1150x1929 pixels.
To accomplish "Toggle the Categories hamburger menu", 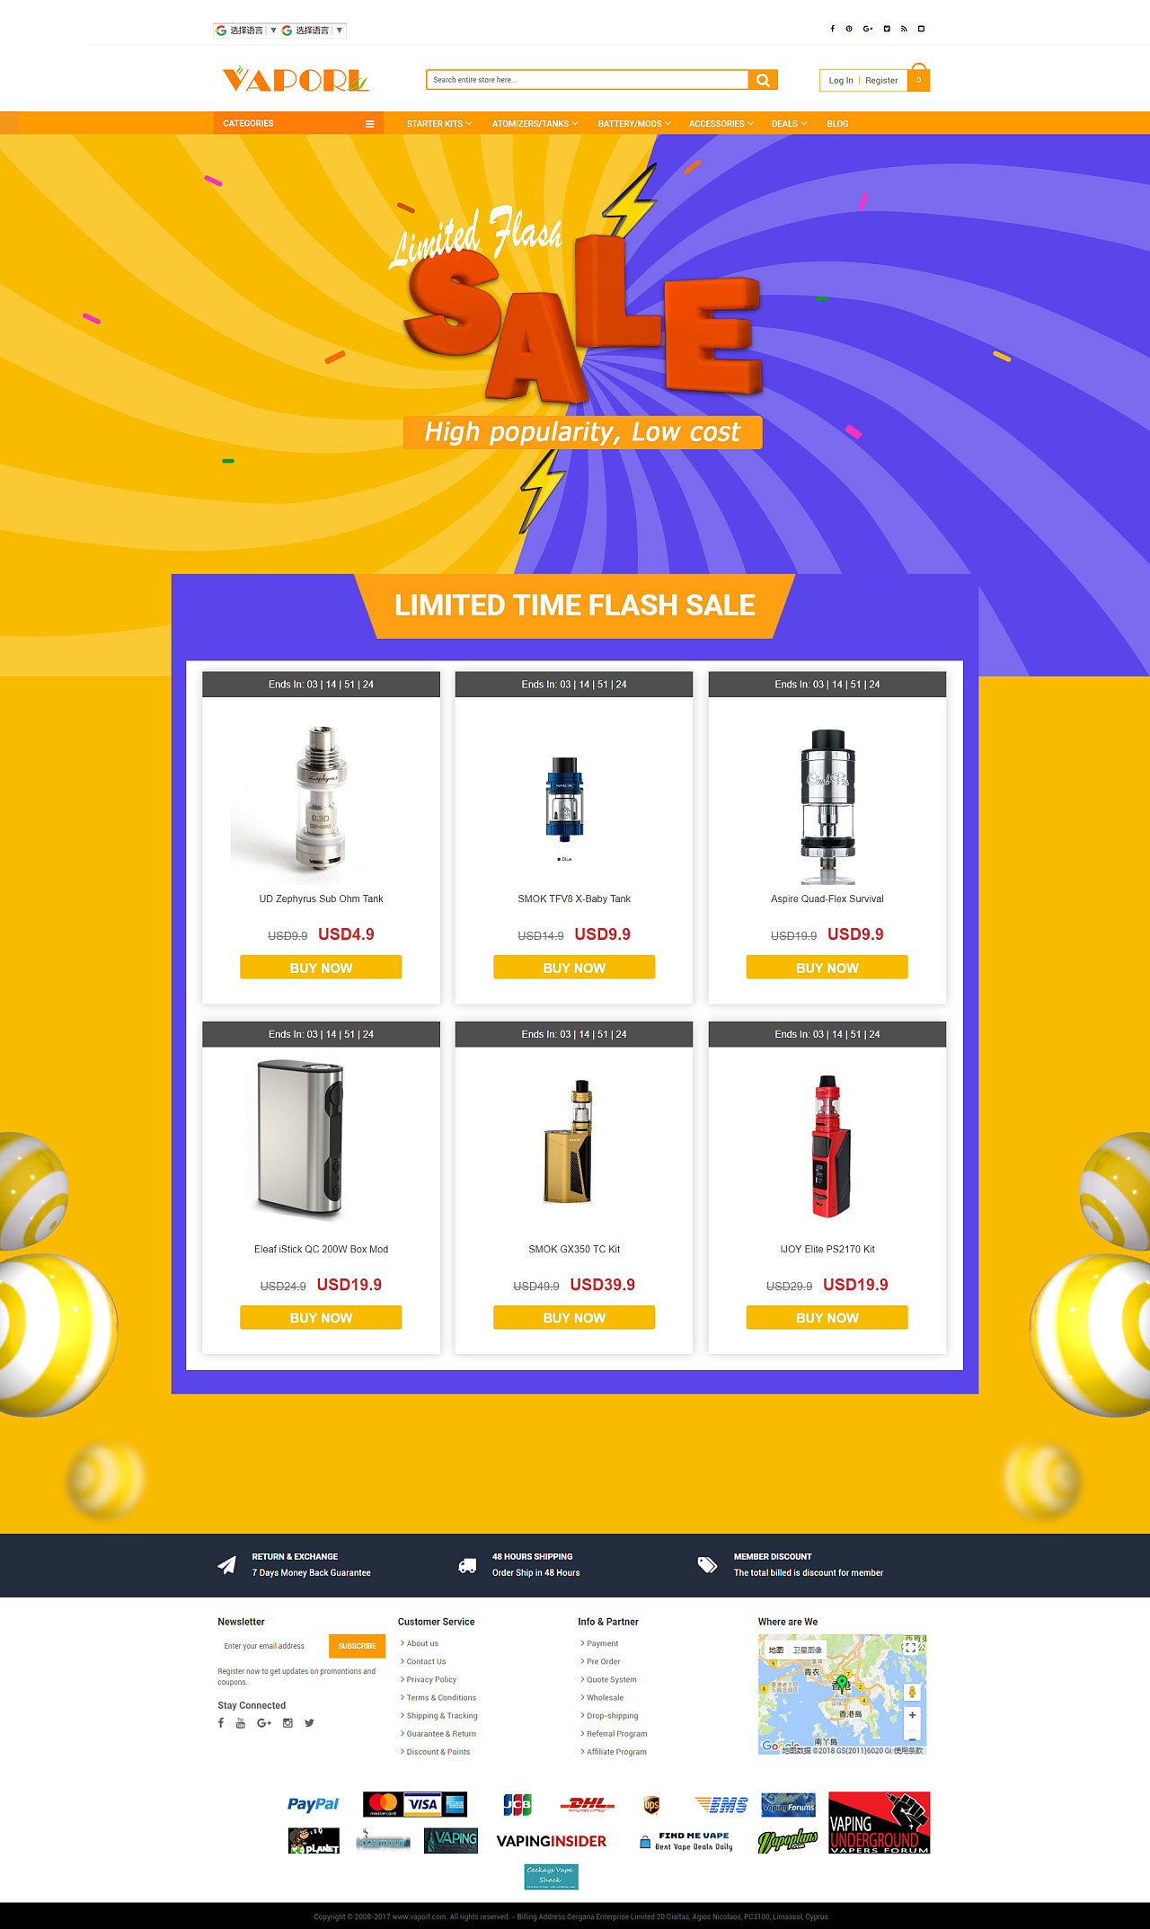I will coord(369,124).
